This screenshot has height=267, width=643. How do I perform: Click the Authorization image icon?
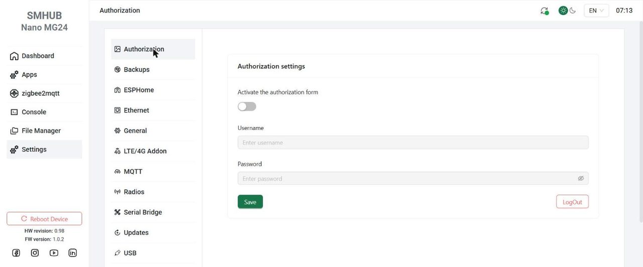[x=118, y=49]
